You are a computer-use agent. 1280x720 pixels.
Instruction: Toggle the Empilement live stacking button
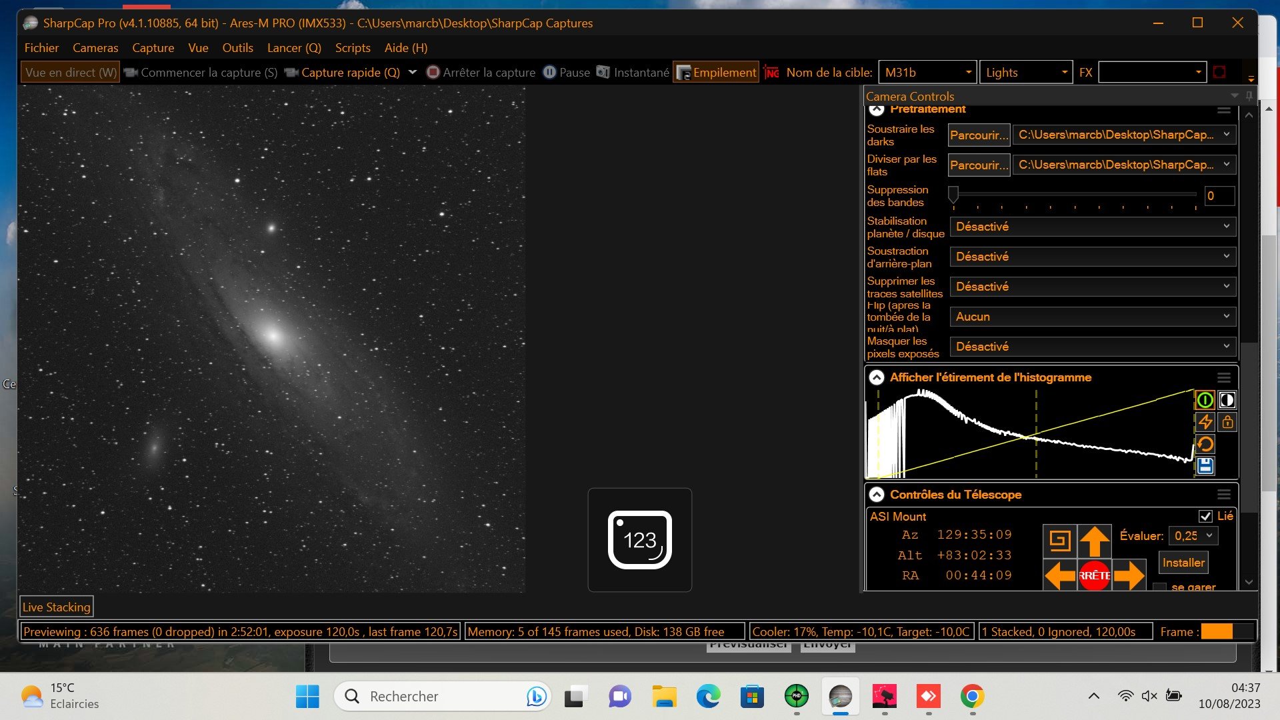[716, 73]
